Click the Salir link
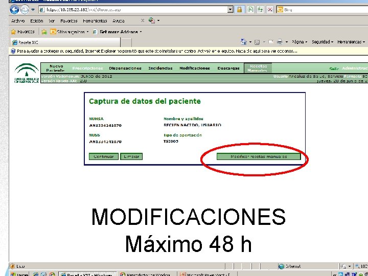The width and height of the screenshot is (368, 276). click(x=334, y=68)
